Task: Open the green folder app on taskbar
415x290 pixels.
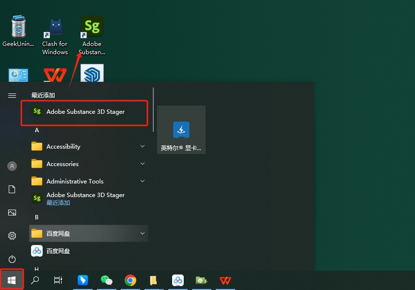Action: (x=201, y=280)
